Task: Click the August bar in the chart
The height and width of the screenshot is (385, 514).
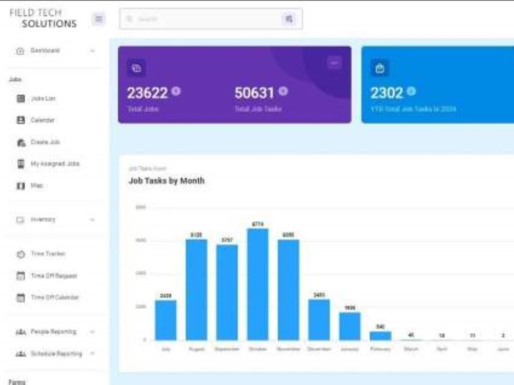Action: [196, 290]
